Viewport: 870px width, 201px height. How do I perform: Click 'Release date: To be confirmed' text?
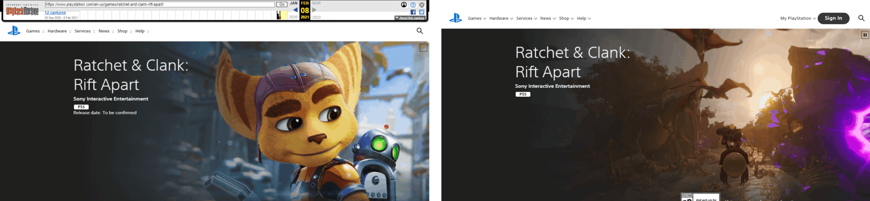pos(105,113)
